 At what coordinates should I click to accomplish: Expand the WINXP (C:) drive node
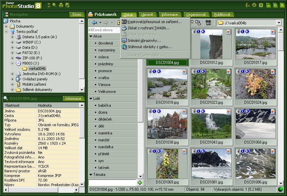pos(12,42)
